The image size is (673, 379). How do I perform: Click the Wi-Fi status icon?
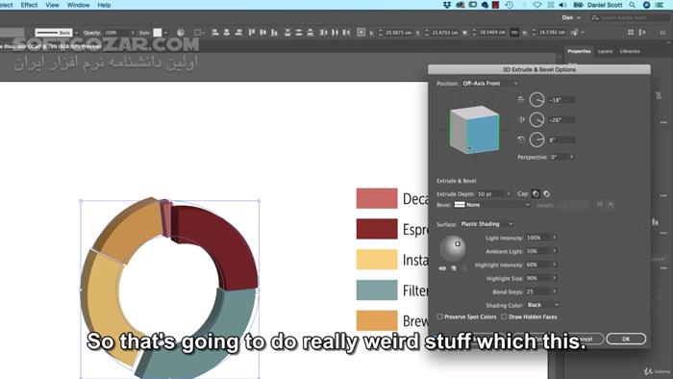pyautogui.click(x=536, y=5)
